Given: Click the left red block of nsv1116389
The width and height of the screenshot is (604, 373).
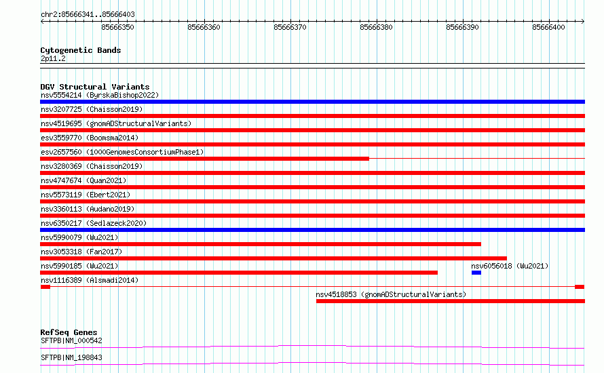Looking at the screenshot, I should click(45, 287).
